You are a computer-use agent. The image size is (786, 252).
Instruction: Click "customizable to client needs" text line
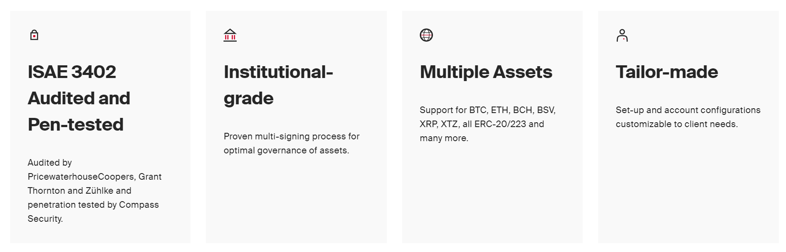[676, 124]
